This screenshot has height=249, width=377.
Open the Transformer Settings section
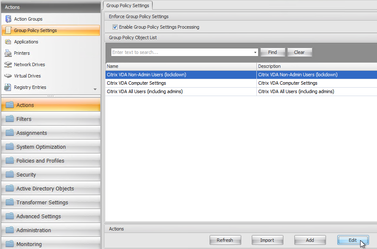(51, 202)
